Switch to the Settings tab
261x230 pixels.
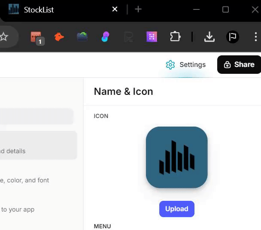click(185, 65)
